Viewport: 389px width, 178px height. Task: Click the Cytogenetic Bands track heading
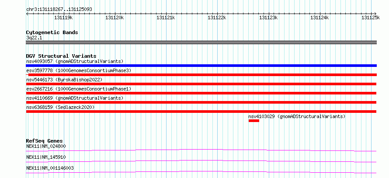tap(52, 32)
